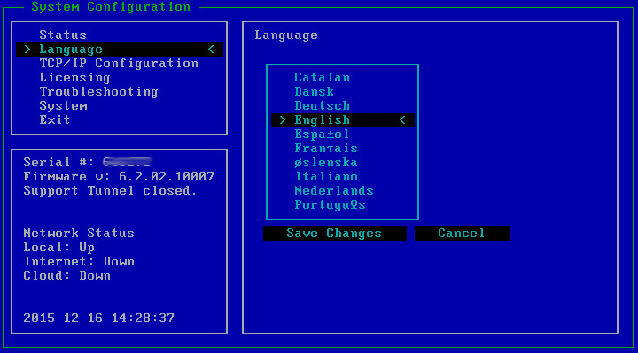Choose Nederlands from the language list
The height and width of the screenshot is (353, 638).
(x=334, y=191)
